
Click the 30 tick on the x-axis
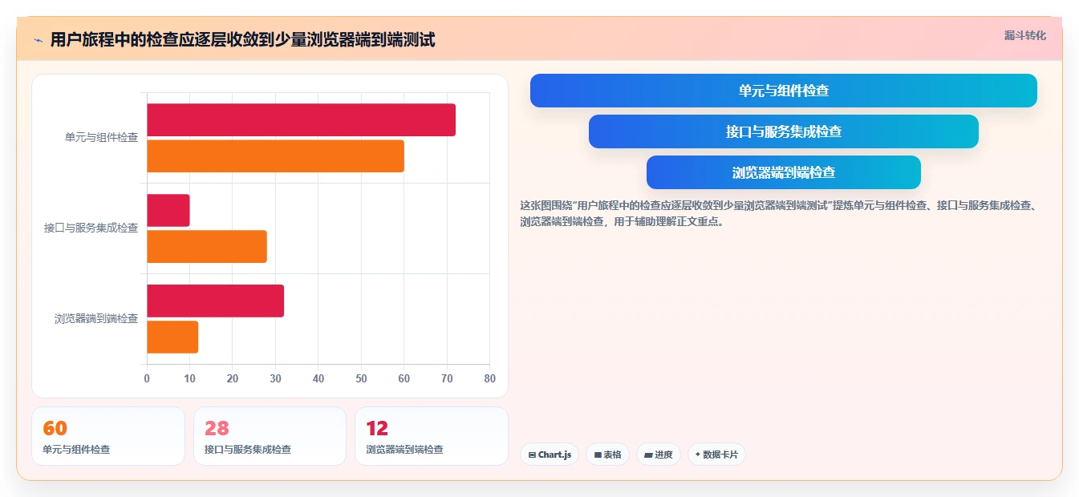pyautogui.click(x=275, y=378)
